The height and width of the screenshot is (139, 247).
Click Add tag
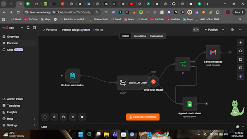click(x=98, y=30)
